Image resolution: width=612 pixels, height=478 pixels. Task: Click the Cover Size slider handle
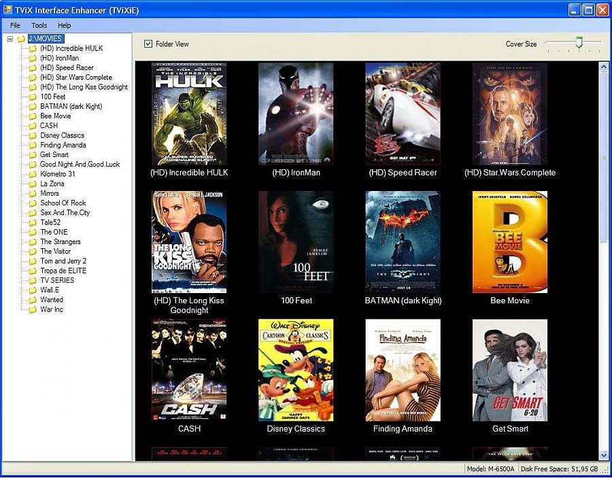pos(579,42)
